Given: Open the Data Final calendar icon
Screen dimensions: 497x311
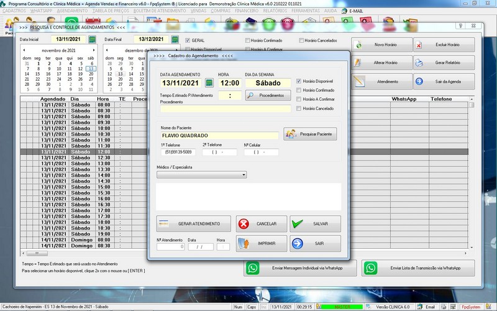Looking at the screenshot, I should click(x=177, y=39).
